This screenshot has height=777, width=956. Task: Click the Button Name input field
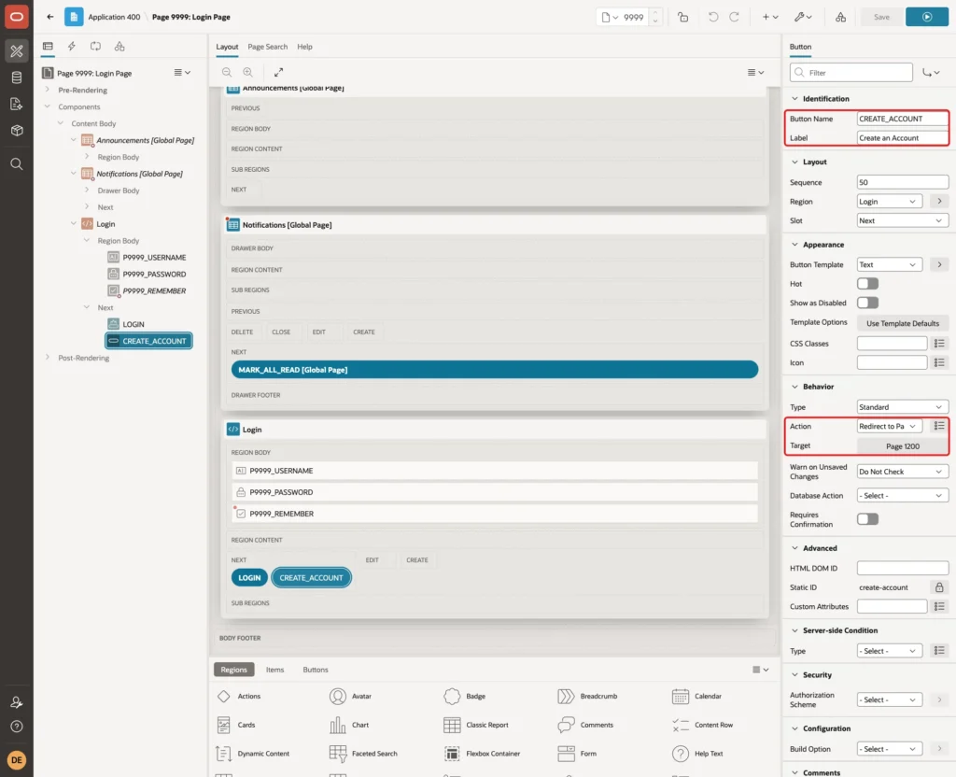(903, 119)
